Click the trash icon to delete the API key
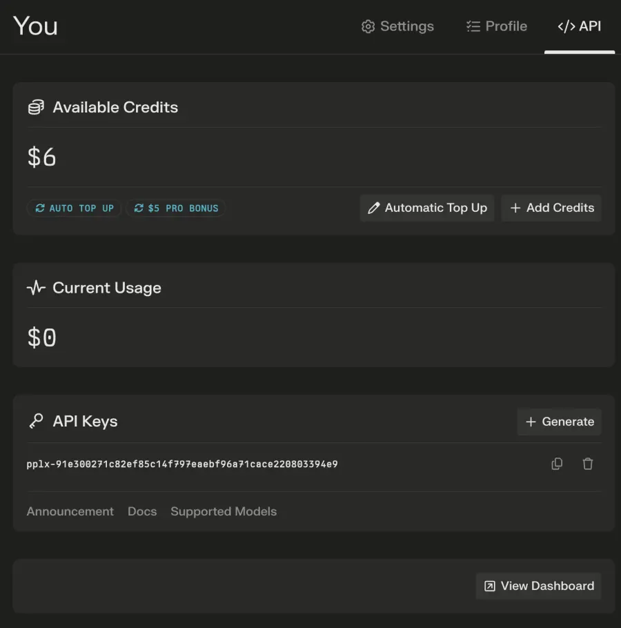The width and height of the screenshot is (621, 628). pos(588,464)
